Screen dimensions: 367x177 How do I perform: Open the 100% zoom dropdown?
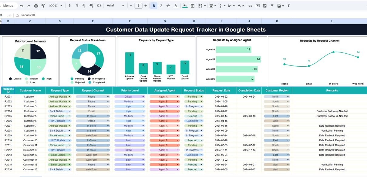(x=56, y=6)
